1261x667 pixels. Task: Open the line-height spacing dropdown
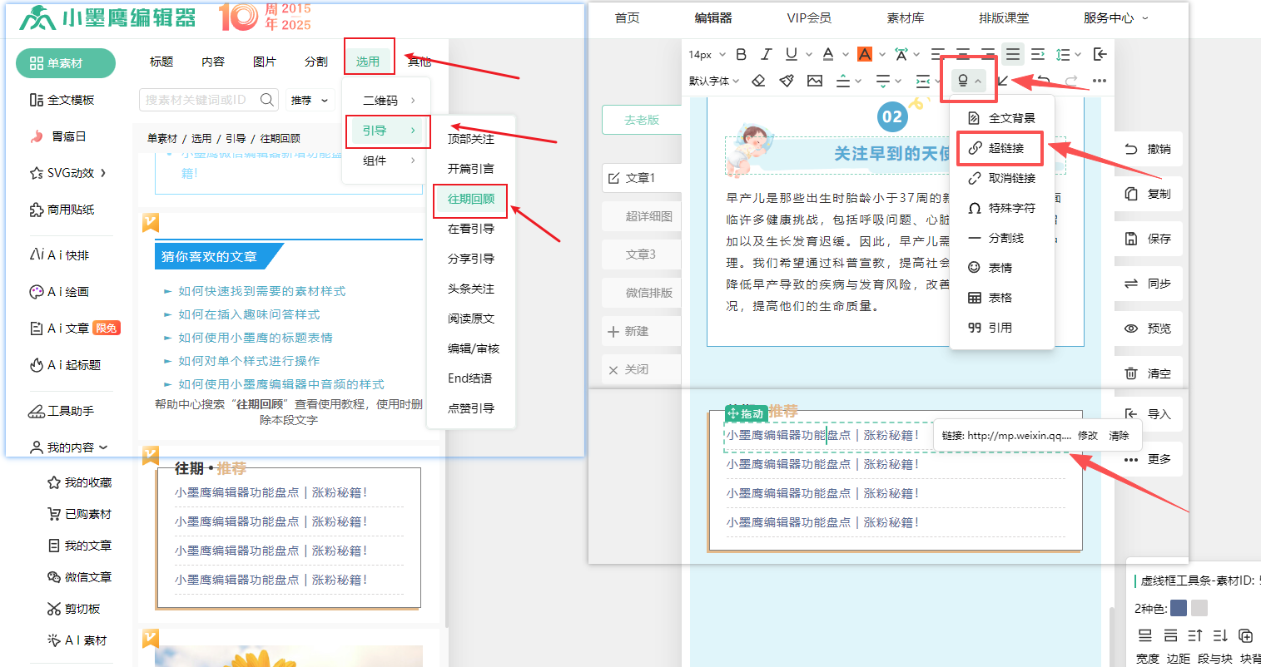coord(1068,54)
